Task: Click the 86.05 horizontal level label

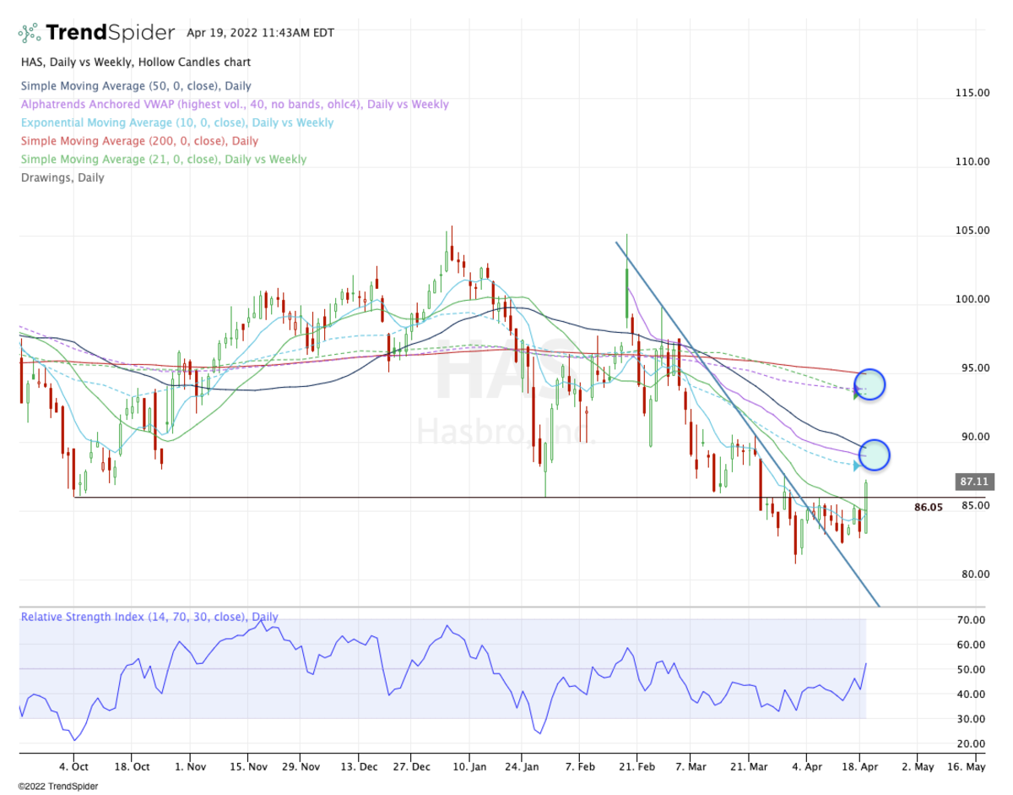Action: (x=929, y=508)
